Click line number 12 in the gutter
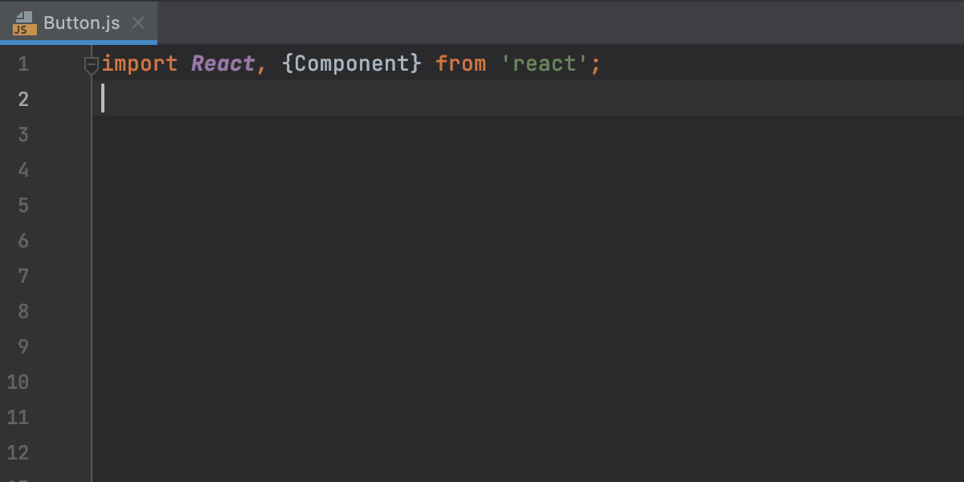The width and height of the screenshot is (964, 482). pos(18,452)
